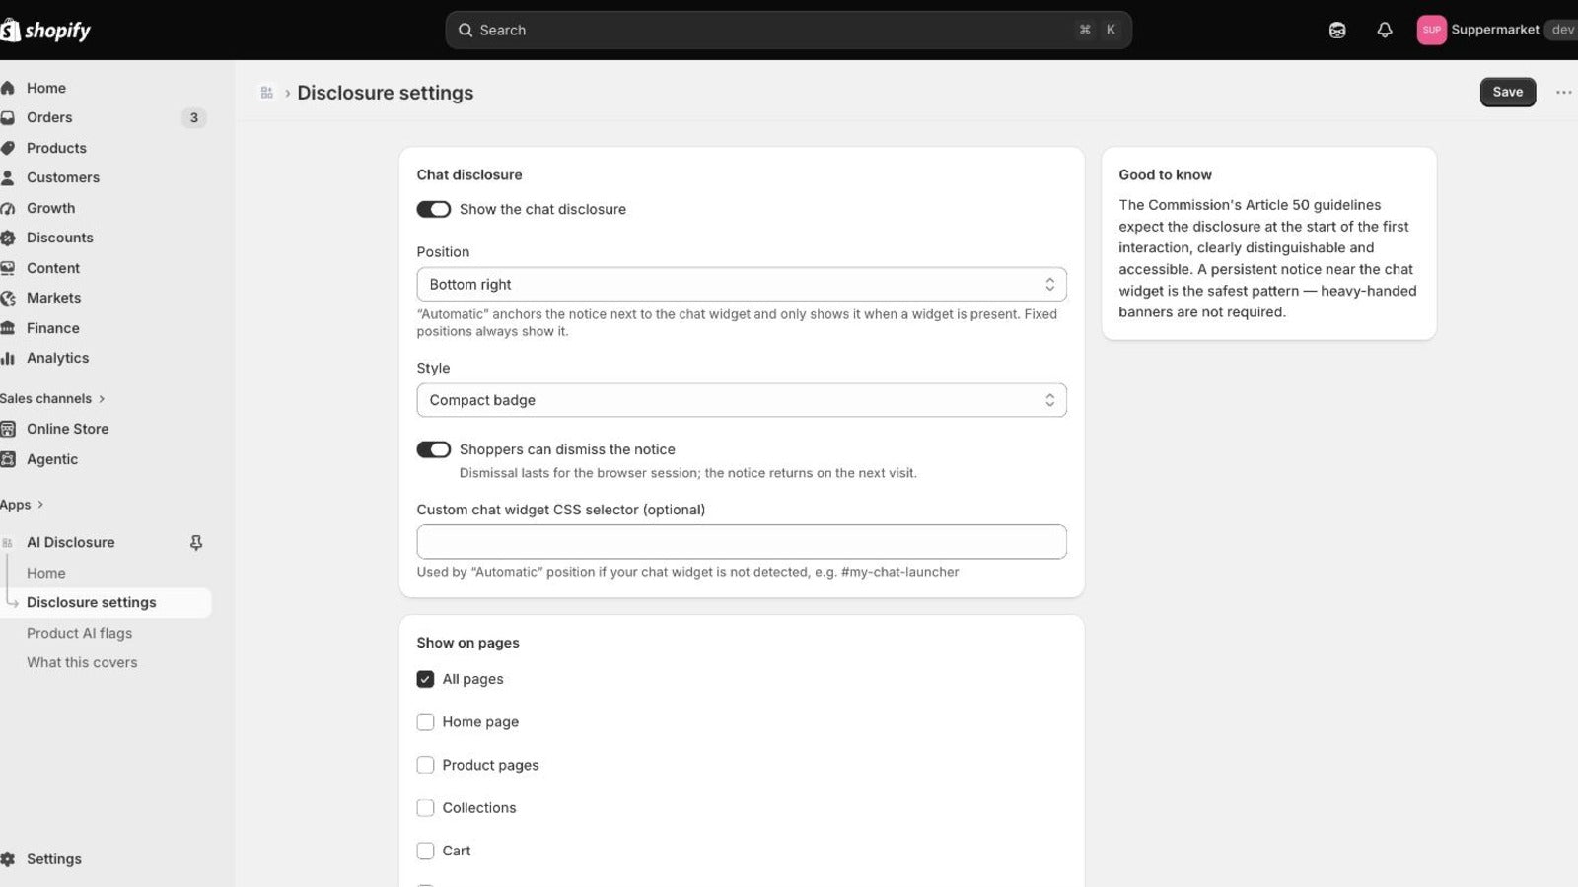Click the custom chat widget CSS selector field
1578x887 pixels.
[x=742, y=542]
